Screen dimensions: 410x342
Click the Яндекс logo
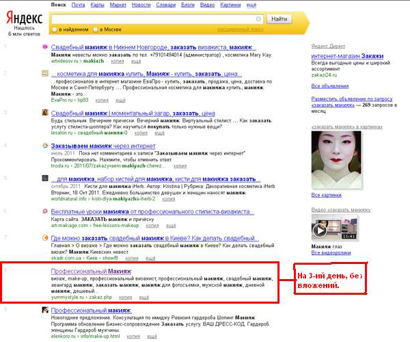24,18
